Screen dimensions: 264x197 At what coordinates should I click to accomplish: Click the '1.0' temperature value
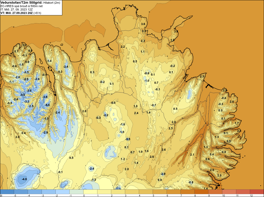pyautogui.click(x=135, y=106)
